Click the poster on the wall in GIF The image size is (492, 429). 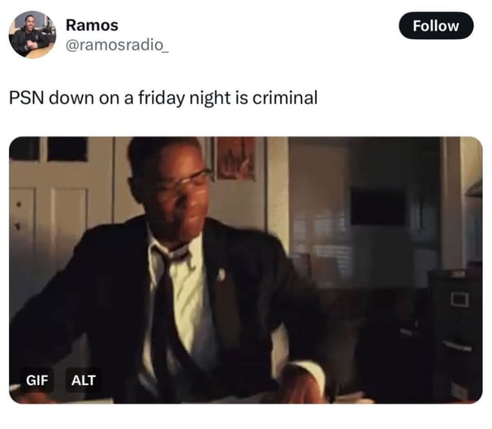(236, 158)
